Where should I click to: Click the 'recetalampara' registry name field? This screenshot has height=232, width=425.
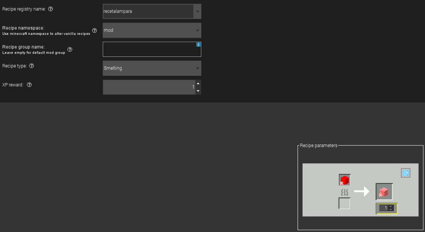tap(148, 12)
